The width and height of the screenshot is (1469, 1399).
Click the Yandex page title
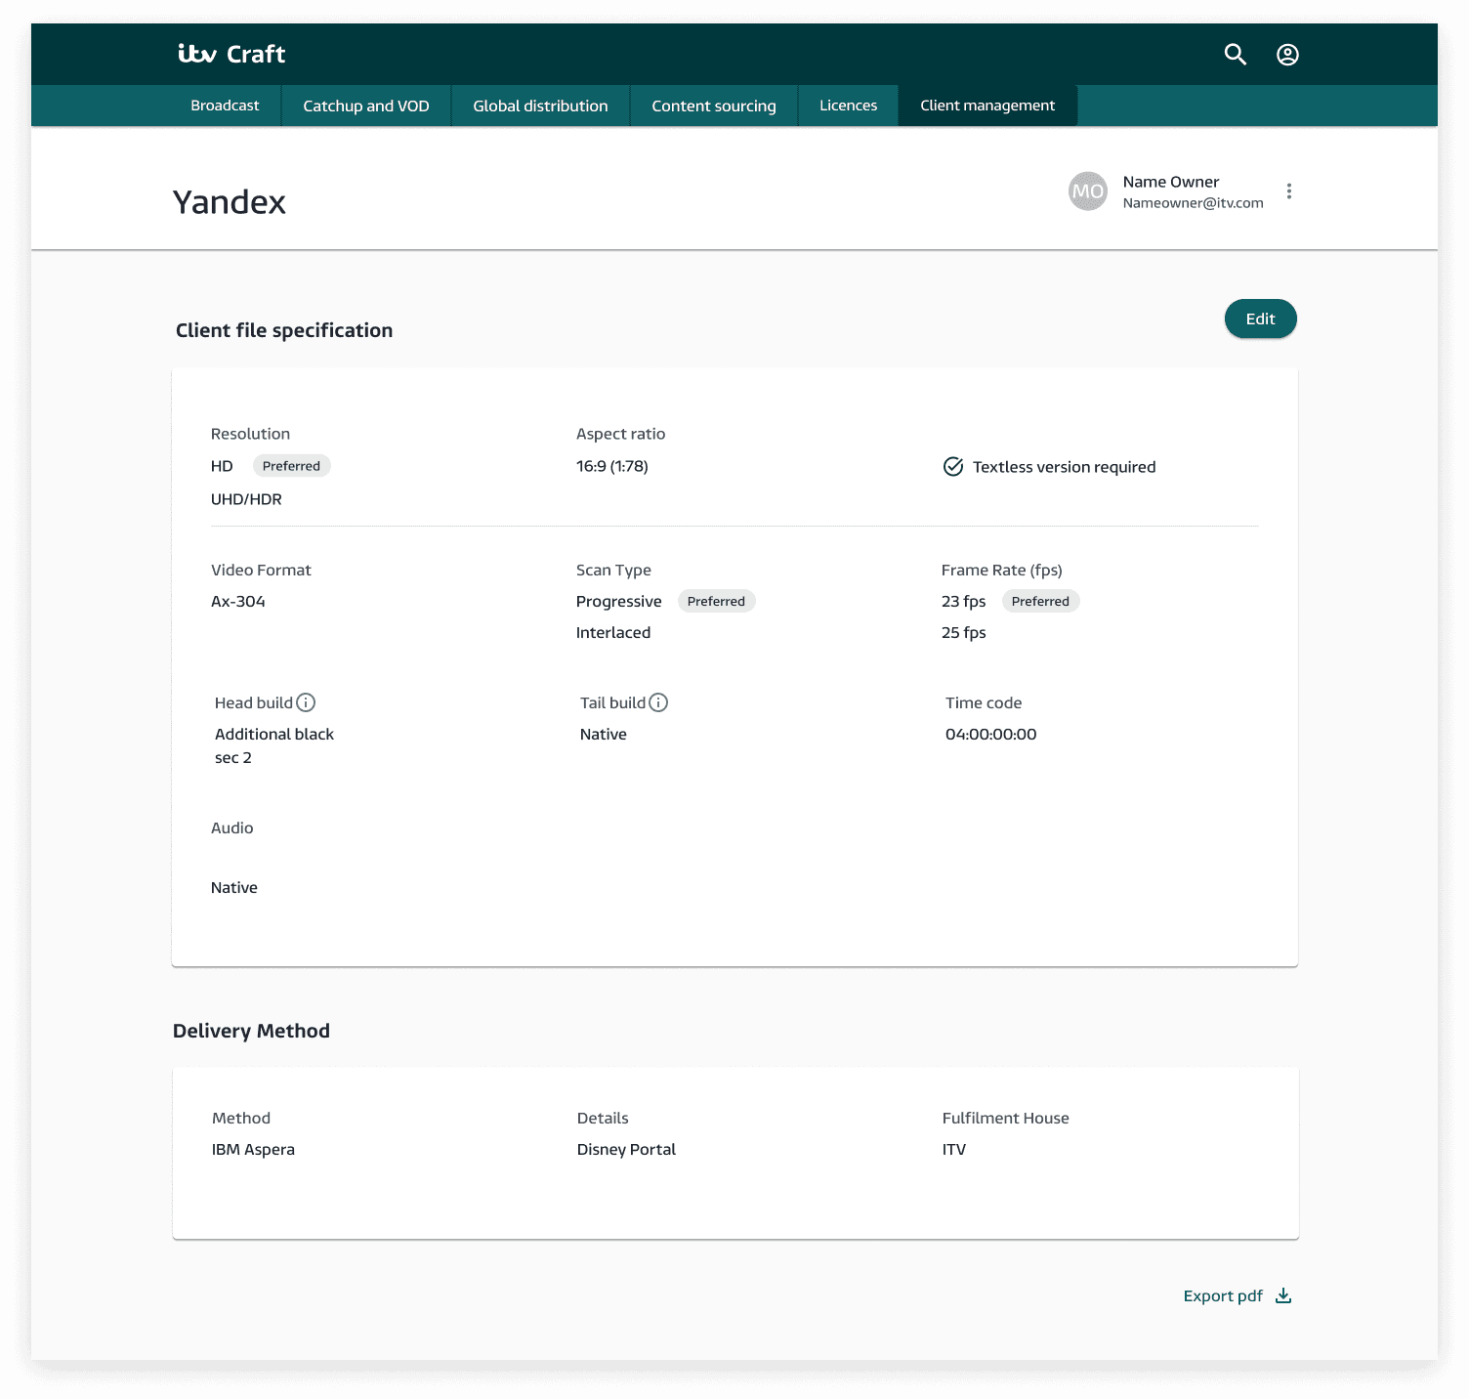230,202
